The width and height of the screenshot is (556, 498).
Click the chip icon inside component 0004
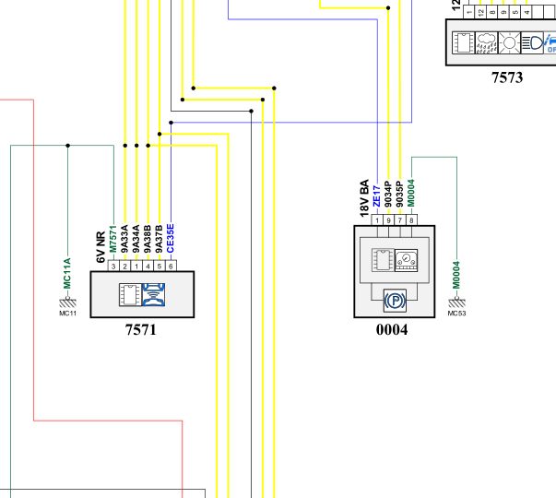[383, 260]
